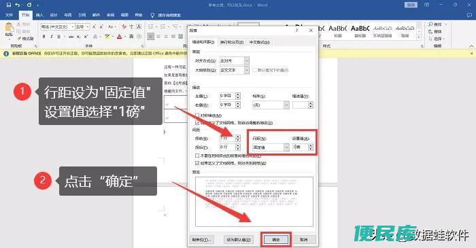Click the yellow text highlight icon
Viewport: 476px width, 248px height.
[x=107, y=37]
